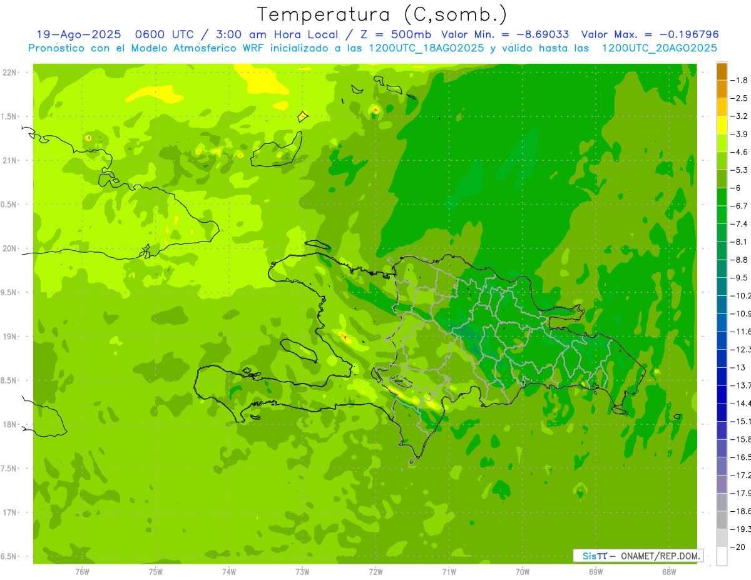Click the "68W" longitude label
Viewport: 751px width, 580px height.
point(669,571)
